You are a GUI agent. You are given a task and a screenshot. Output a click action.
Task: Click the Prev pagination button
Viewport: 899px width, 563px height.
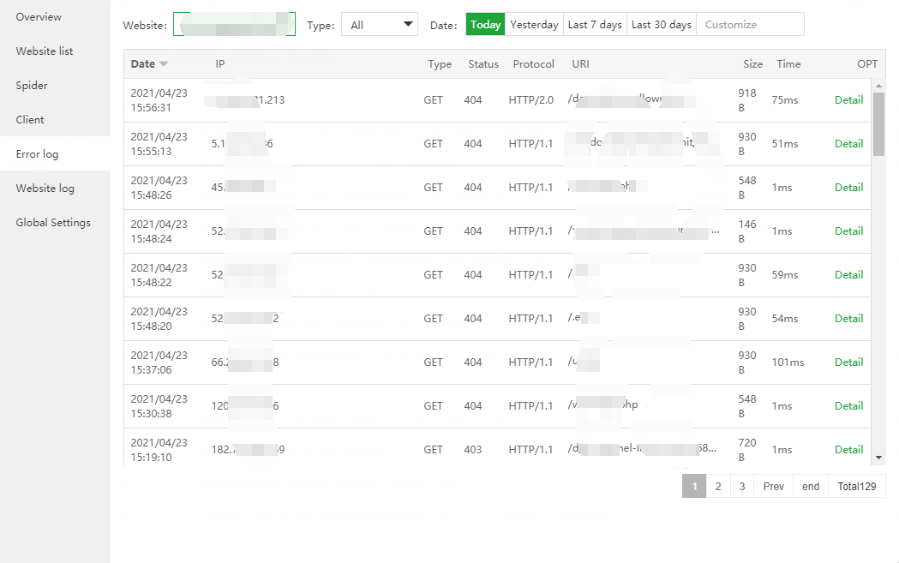pos(773,487)
